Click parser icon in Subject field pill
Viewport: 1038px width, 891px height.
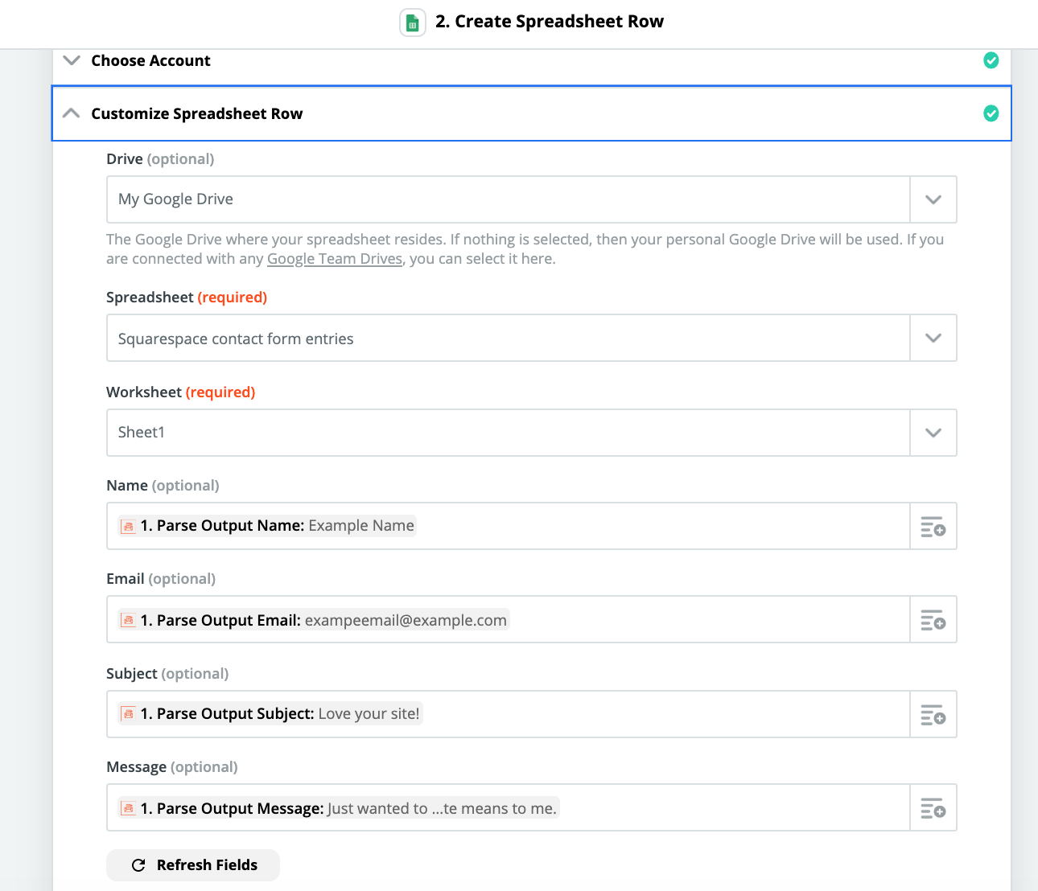click(x=128, y=714)
